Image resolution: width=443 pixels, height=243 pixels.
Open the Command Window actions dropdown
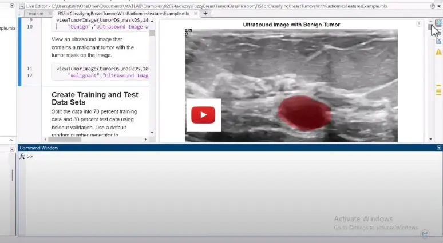(438, 148)
